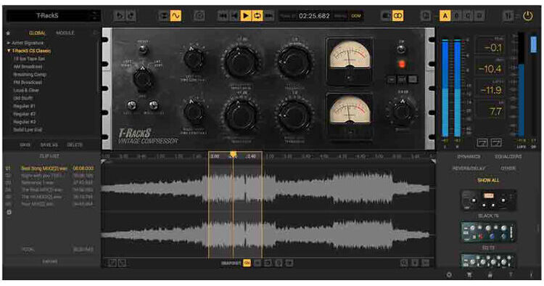The image size is (544, 286).
Task: Toggle the yellow stereo link rings button
Action: (x=398, y=16)
